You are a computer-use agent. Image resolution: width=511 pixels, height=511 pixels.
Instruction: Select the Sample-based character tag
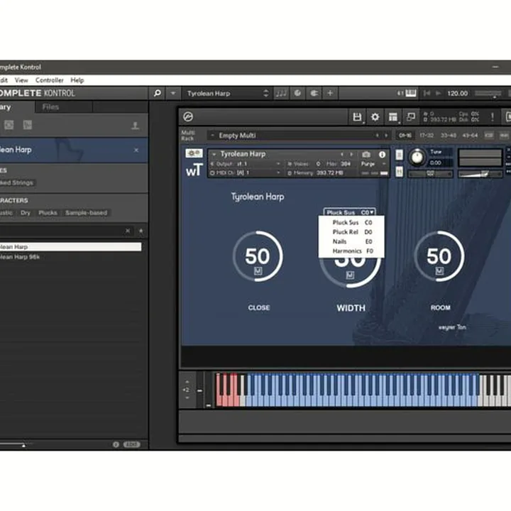pyautogui.click(x=86, y=213)
